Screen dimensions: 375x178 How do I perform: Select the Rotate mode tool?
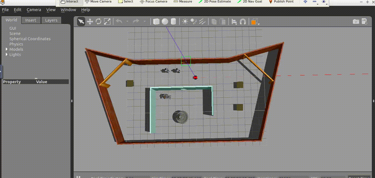(x=98, y=22)
